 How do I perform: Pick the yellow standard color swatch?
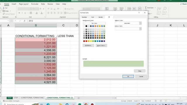click(x=91, y=41)
